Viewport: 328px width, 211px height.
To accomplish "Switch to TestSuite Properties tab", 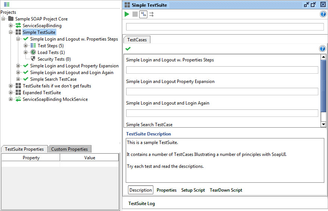I will (x=24, y=149).
